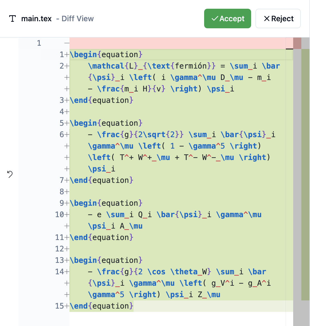The image size is (310, 326).
Task: Select the deleted red line at the top
Action: coord(176,43)
